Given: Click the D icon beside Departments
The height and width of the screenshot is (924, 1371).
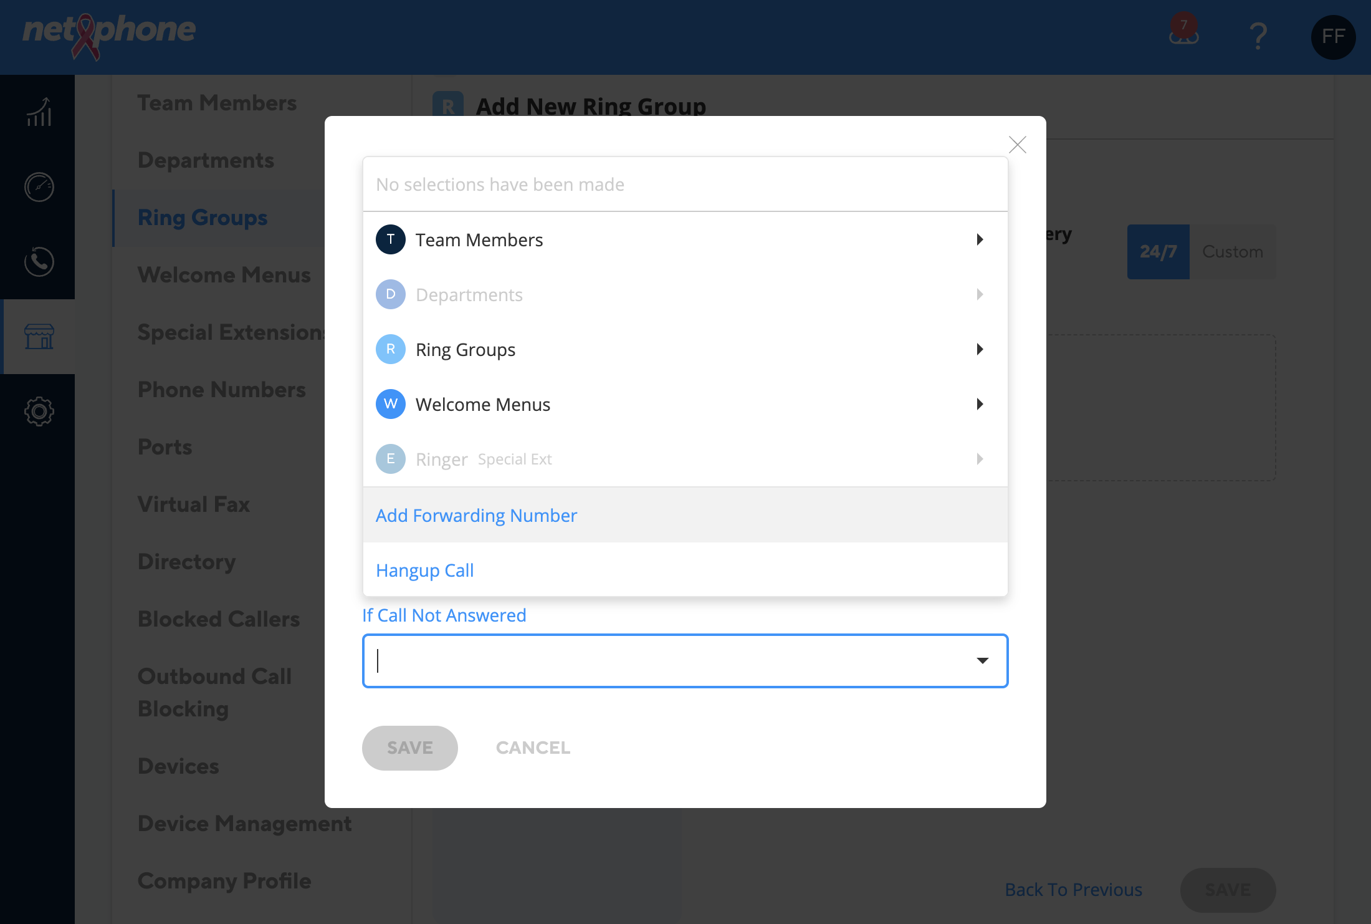Looking at the screenshot, I should (391, 294).
